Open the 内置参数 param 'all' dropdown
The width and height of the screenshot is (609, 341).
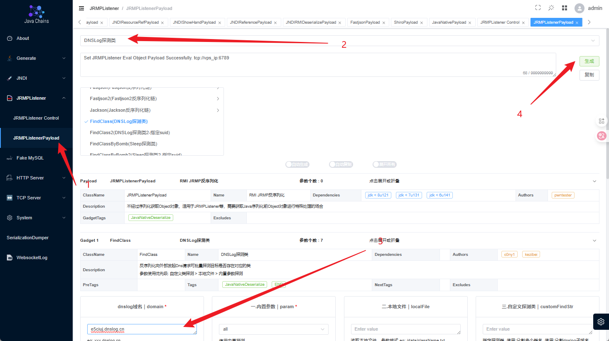274,329
